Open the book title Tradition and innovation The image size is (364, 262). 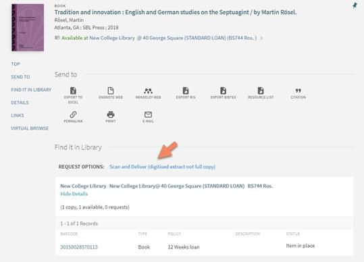(x=176, y=12)
